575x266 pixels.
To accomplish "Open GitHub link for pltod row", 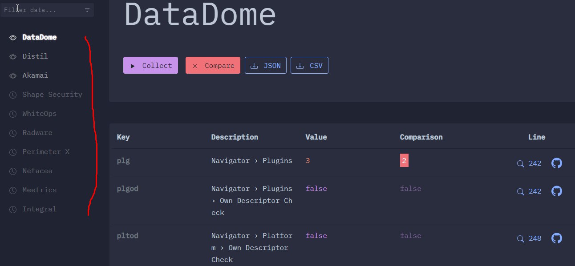I will coord(557,238).
